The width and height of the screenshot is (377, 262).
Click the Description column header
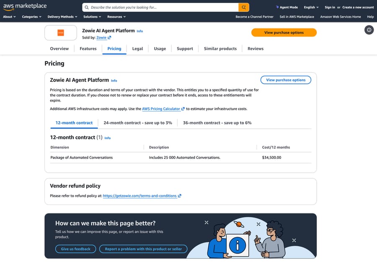(x=159, y=147)
